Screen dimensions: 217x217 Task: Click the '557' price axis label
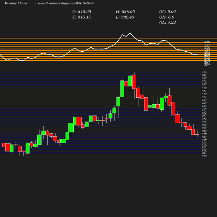(x=204, y=85)
